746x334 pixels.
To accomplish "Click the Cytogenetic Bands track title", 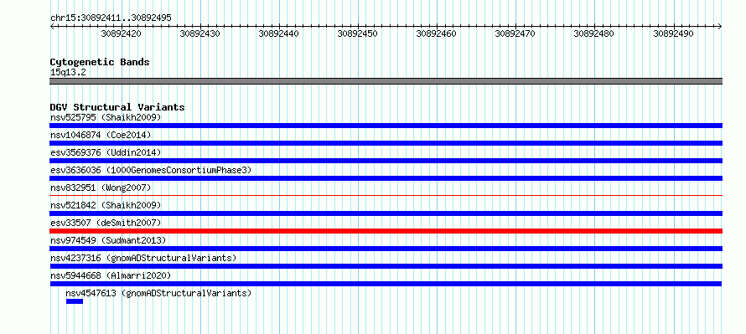I will point(100,62).
